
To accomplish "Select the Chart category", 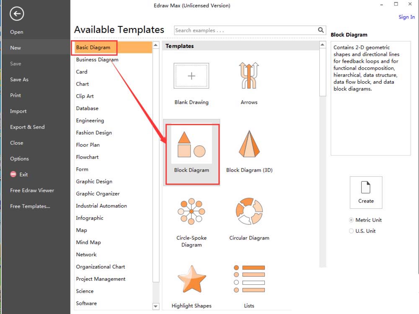I will click(x=82, y=84).
